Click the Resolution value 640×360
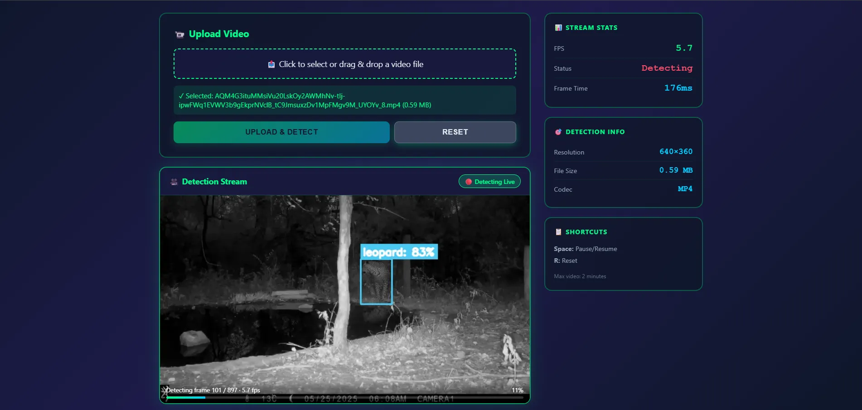 676,152
